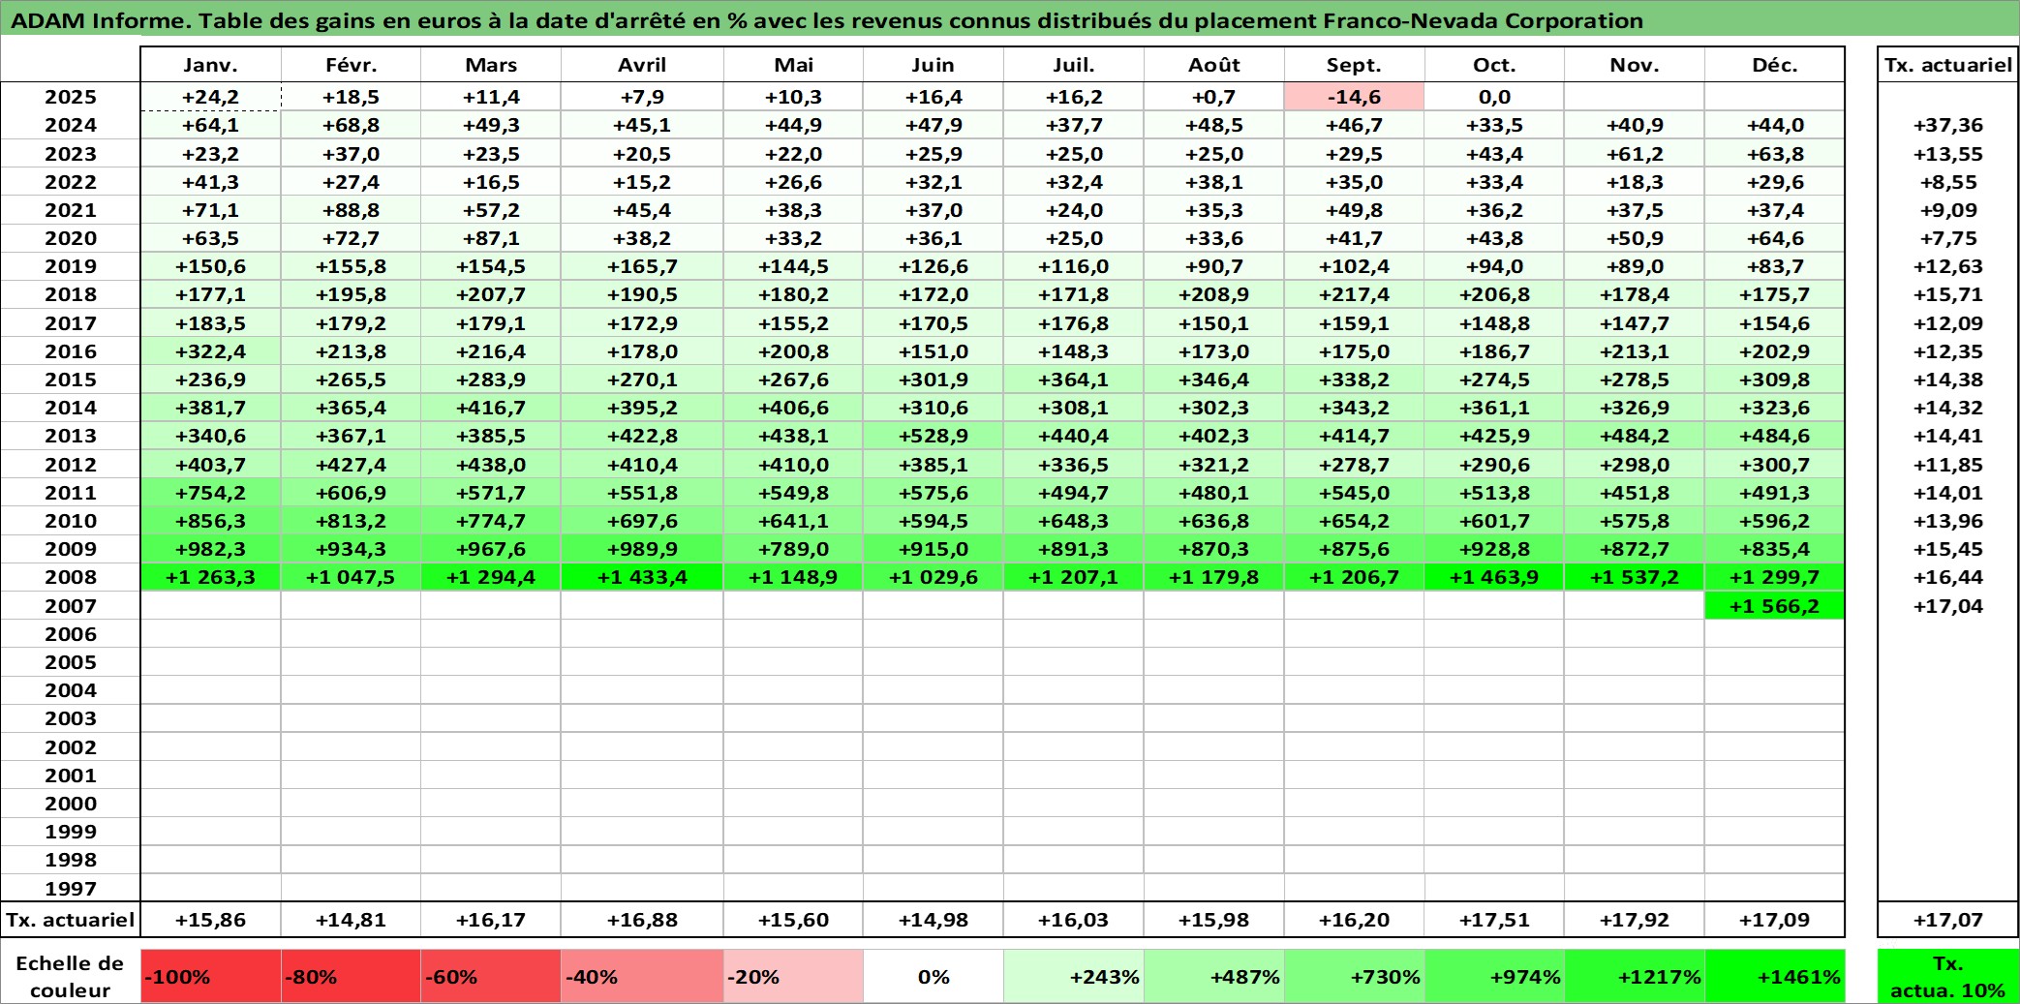Click the +14,98 bottom-row cell

click(933, 920)
